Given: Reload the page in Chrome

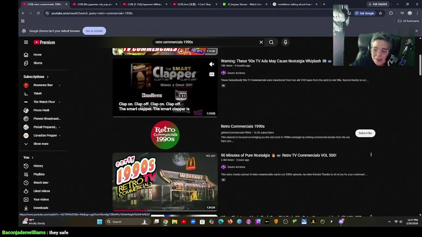Looking at the screenshot, I should pyautogui.click(x=38, y=13).
